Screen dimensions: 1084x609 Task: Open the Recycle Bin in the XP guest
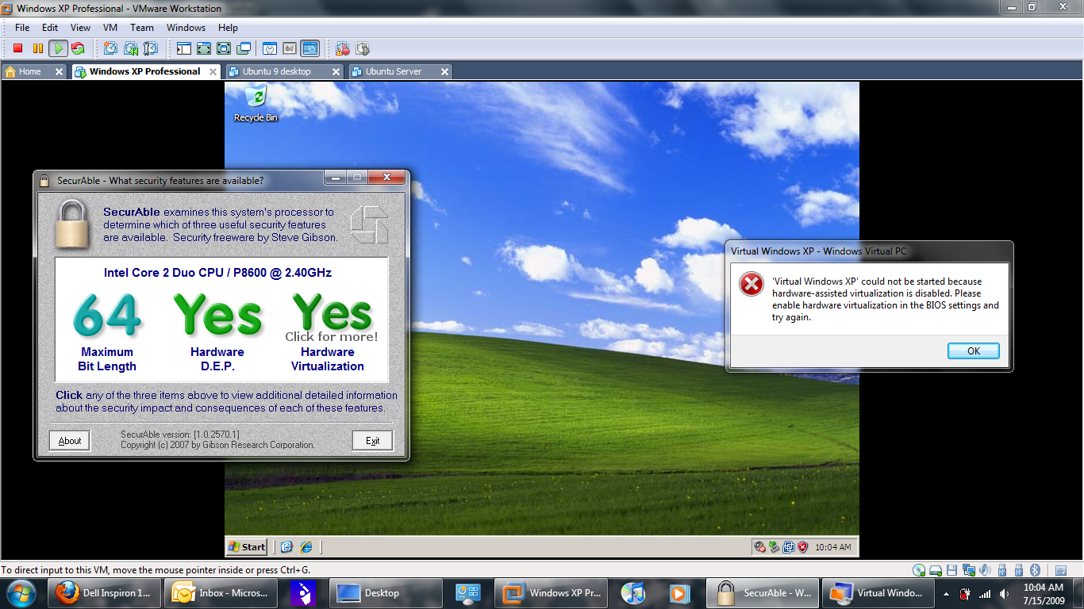click(x=256, y=104)
